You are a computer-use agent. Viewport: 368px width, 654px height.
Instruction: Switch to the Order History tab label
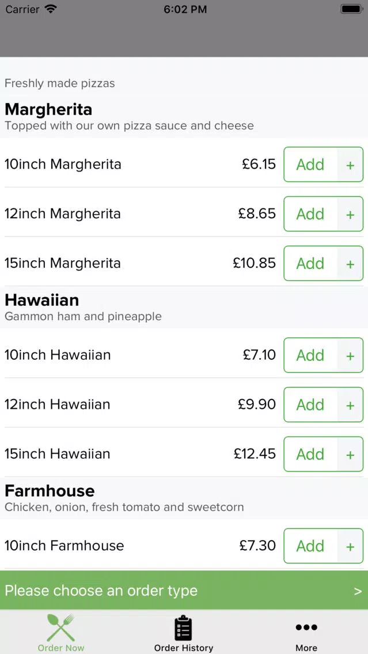coord(184,648)
